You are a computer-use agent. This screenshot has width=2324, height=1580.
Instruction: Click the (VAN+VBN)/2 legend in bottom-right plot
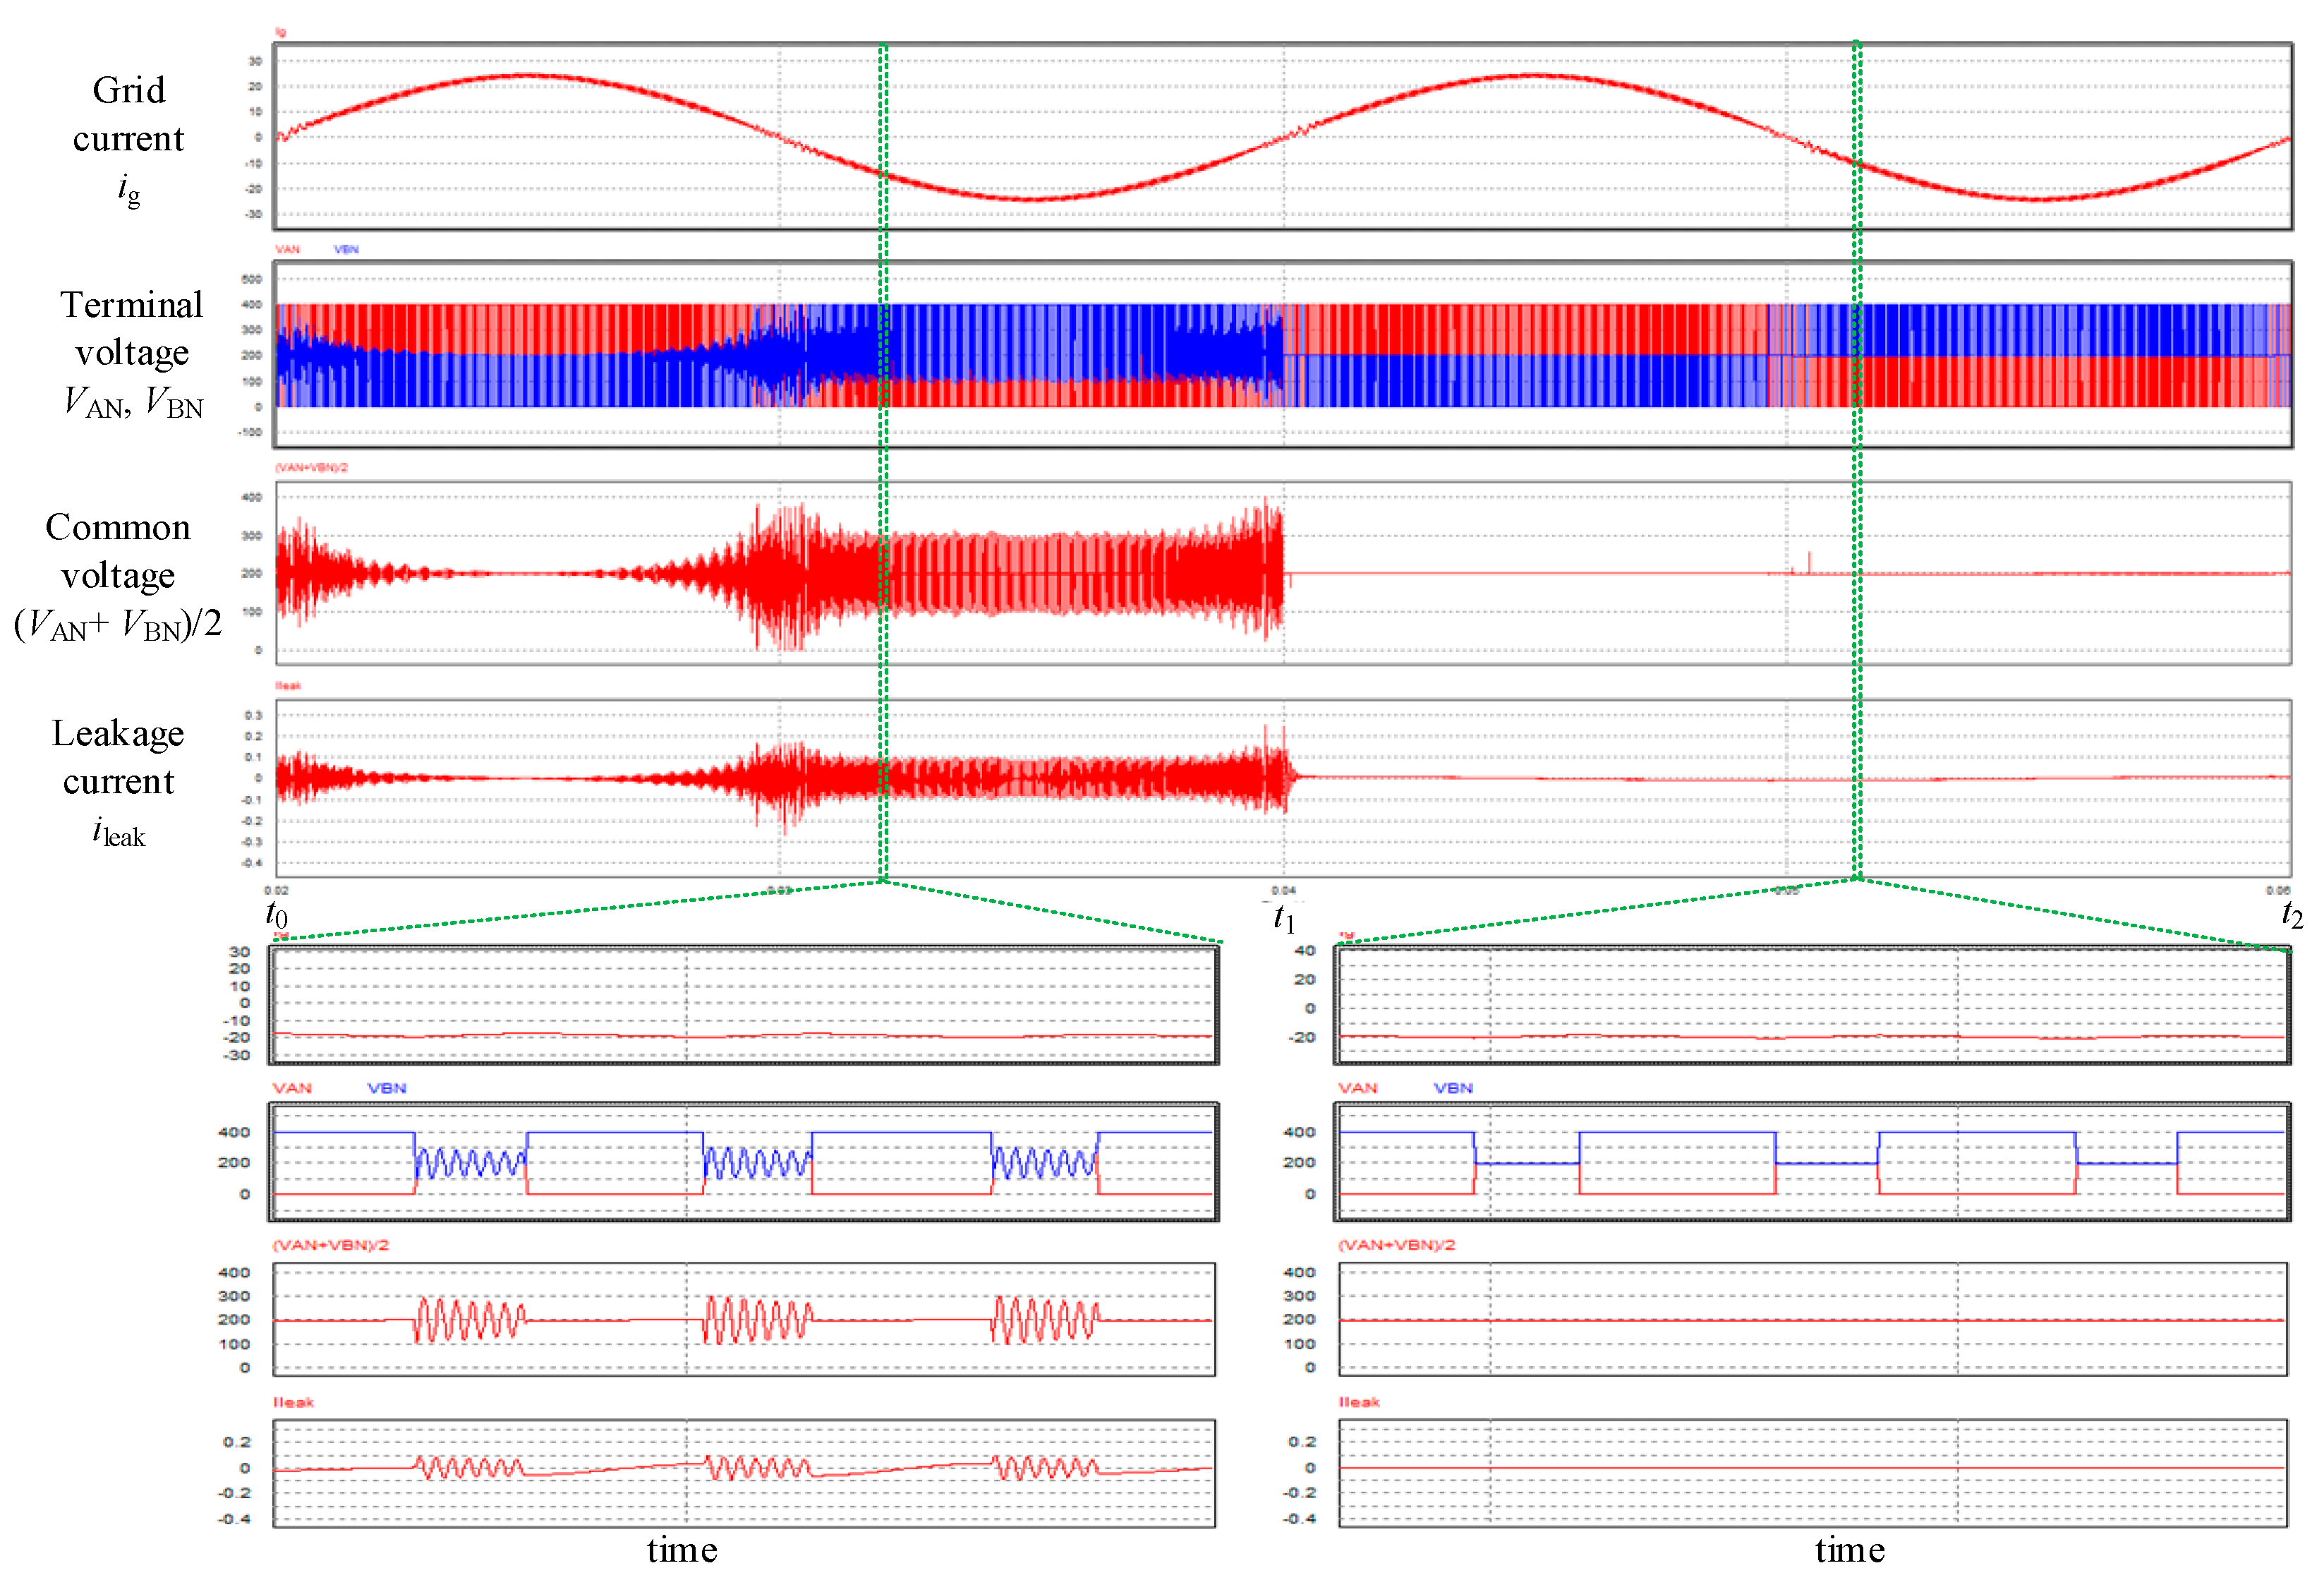tap(1396, 1245)
